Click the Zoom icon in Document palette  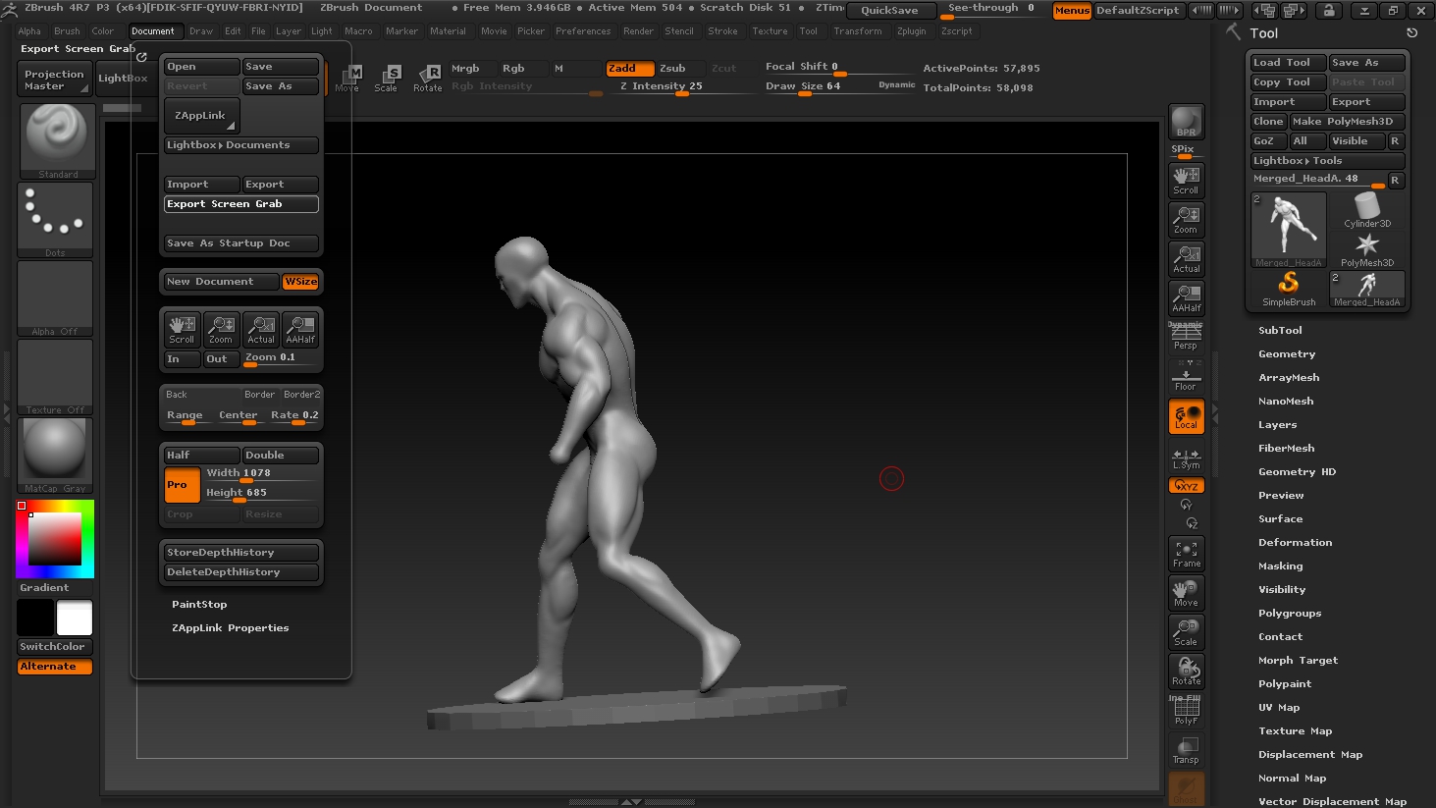click(x=221, y=329)
